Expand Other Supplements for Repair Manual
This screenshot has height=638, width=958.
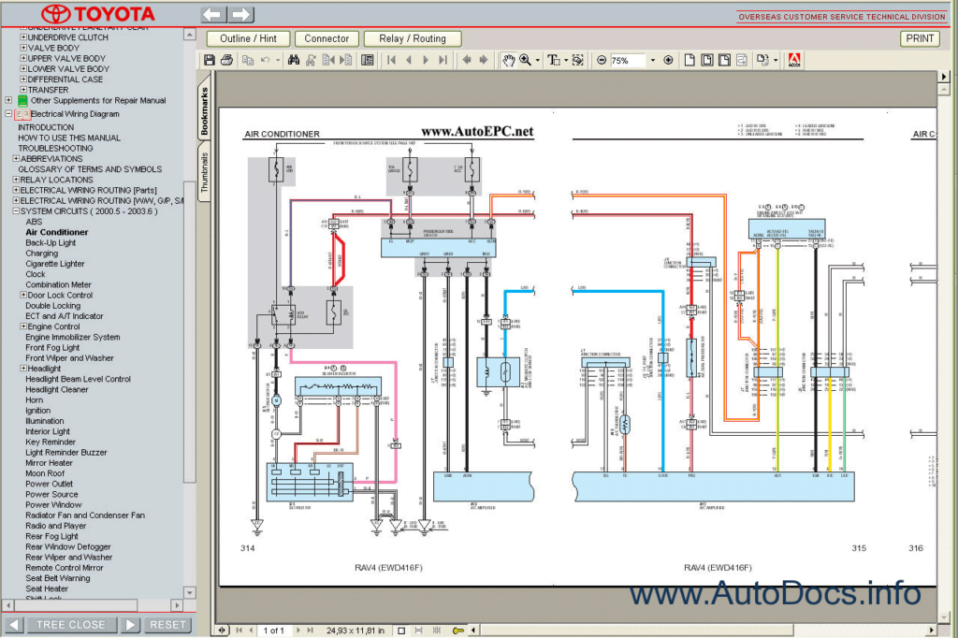8,100
